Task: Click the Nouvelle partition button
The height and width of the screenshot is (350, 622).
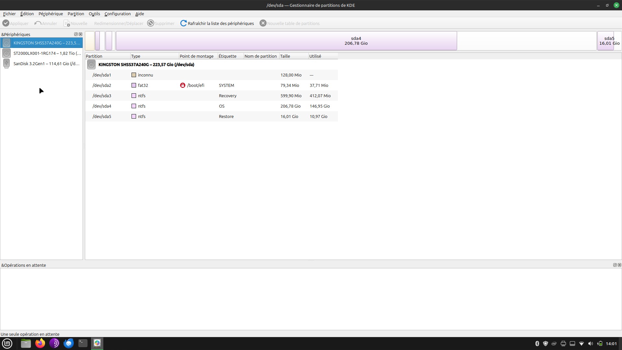Action: click(75, 23)
